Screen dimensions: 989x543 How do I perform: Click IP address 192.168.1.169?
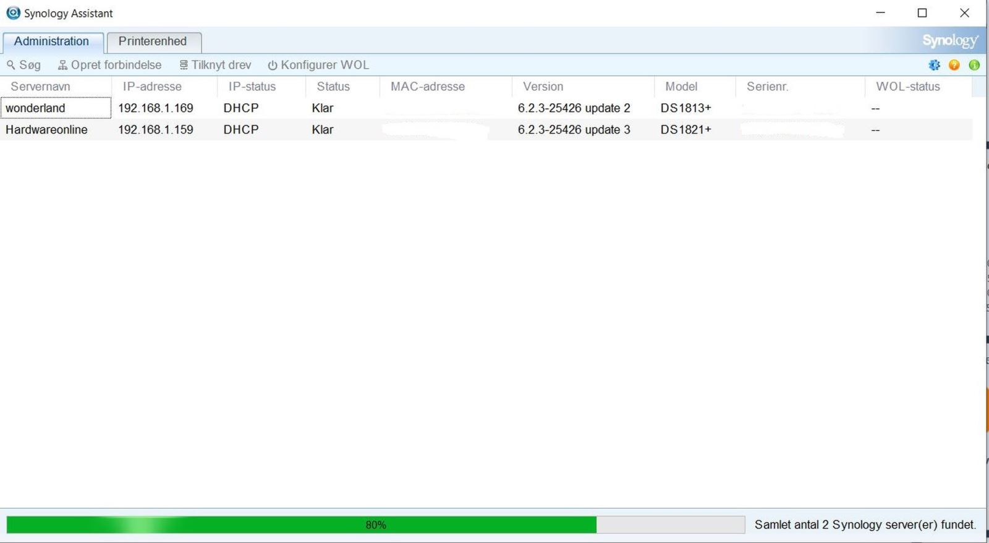pos(156,108)
